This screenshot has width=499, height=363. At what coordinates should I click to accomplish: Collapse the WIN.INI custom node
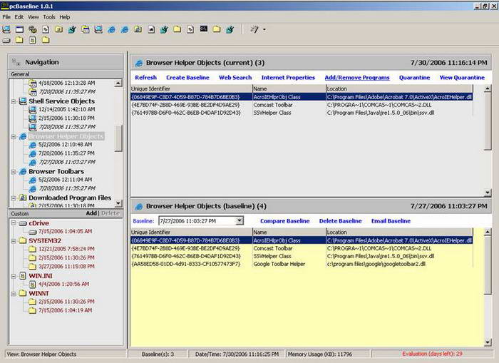pyautogui.click(x=14, y=276)
